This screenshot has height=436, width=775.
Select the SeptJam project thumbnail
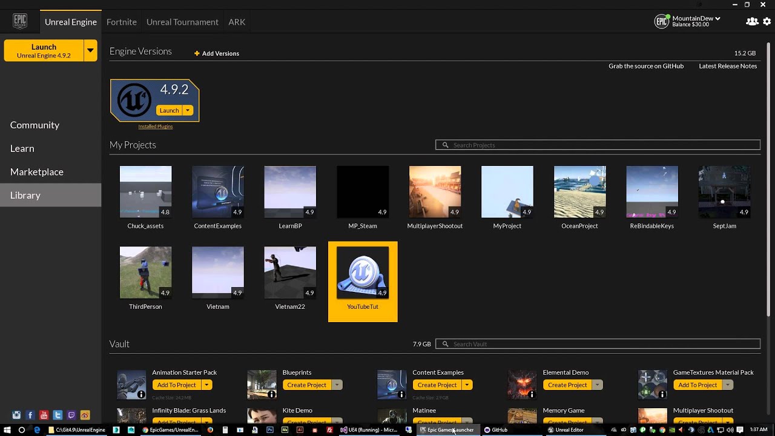(724, 192)
